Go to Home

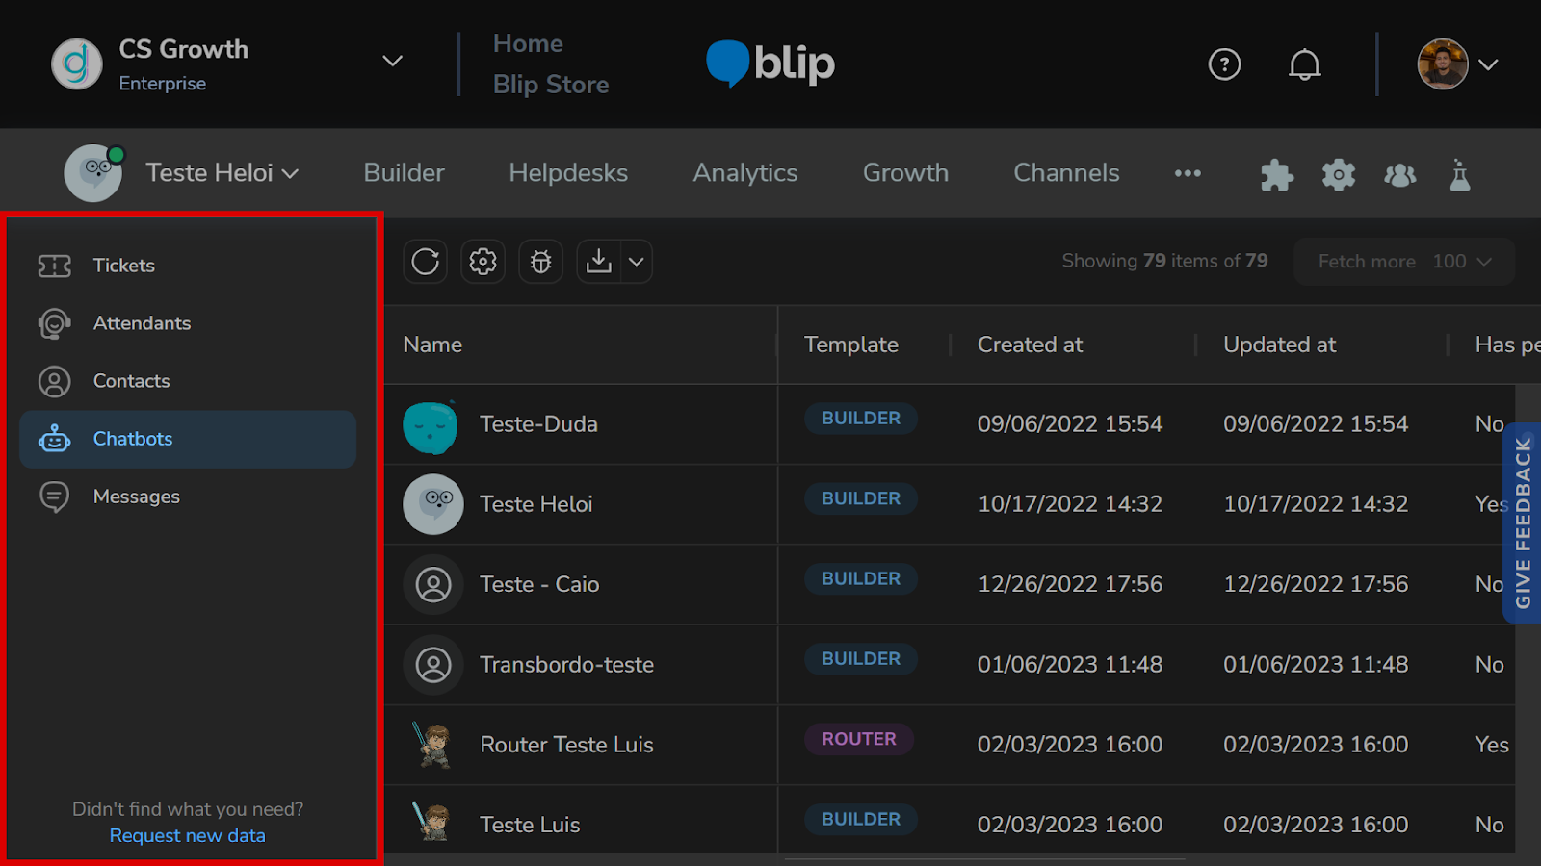pyautogui.click(x=528, y=43)
